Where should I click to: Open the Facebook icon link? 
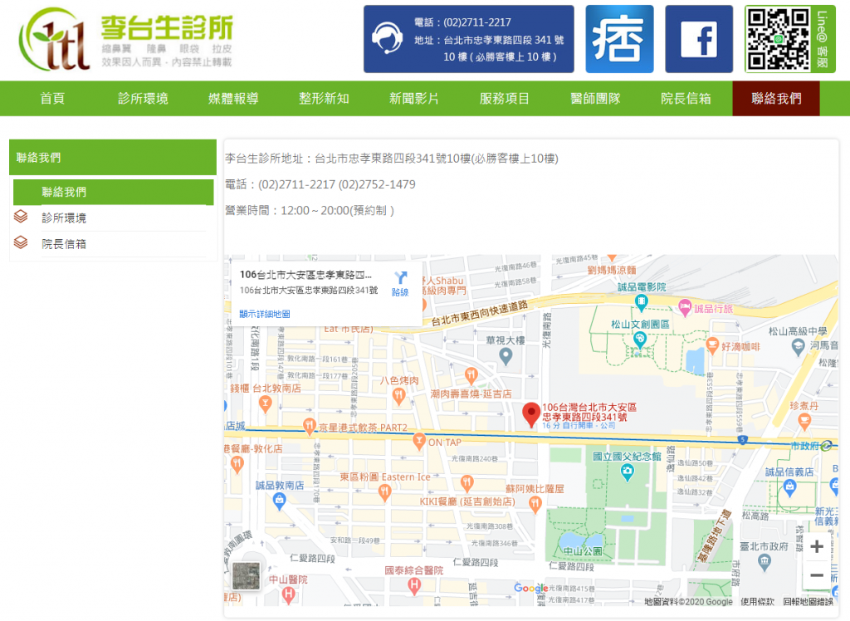(699, 39)
